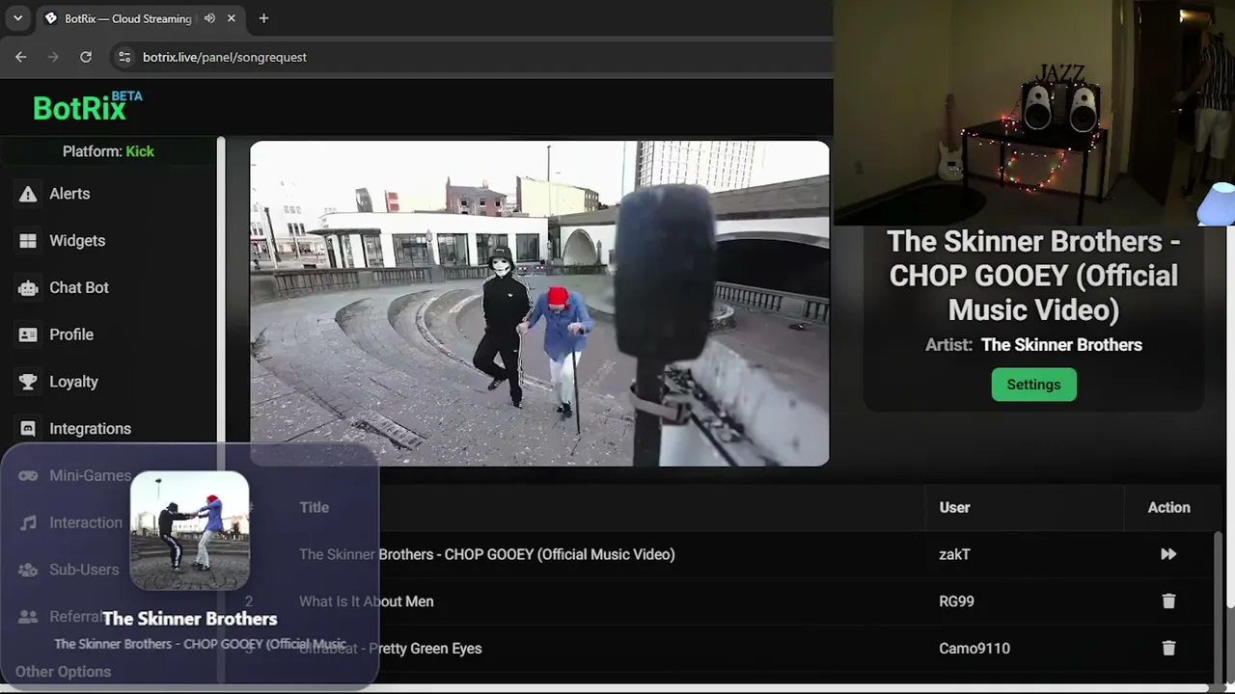Click the Platform: Kick label

[x=108, y=151]
